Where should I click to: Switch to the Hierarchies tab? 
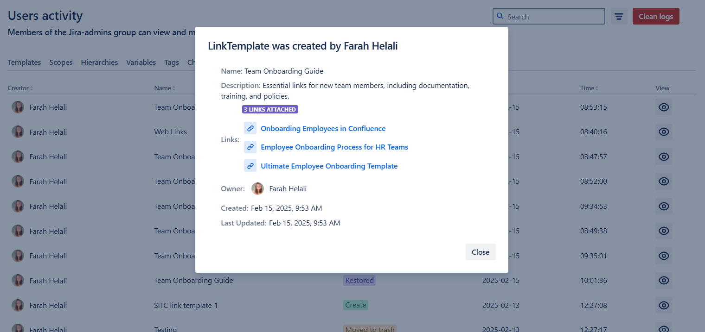click(99, 63)
